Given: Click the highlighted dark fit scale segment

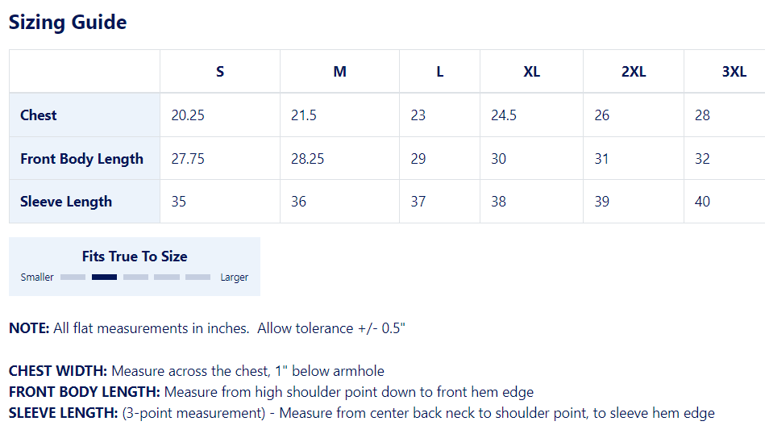Looking at the screenshot, I should point(105,277).
